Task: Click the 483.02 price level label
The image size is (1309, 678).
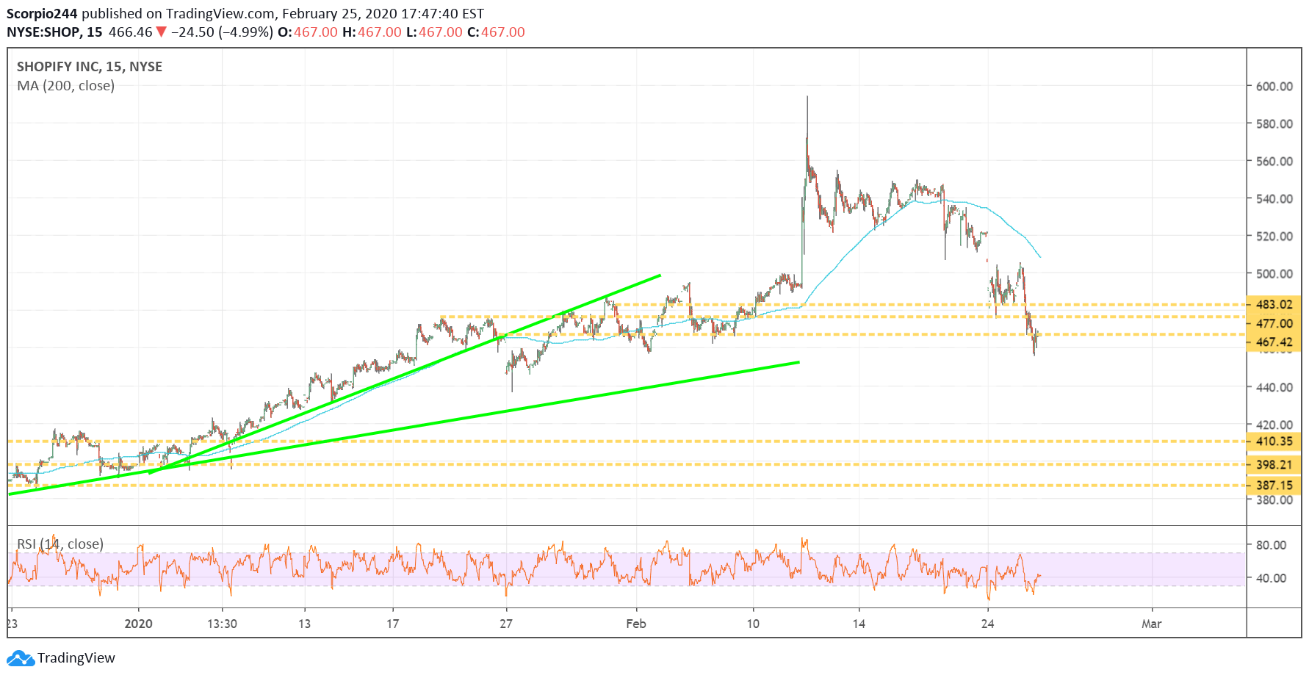Action: [1274, 304]
